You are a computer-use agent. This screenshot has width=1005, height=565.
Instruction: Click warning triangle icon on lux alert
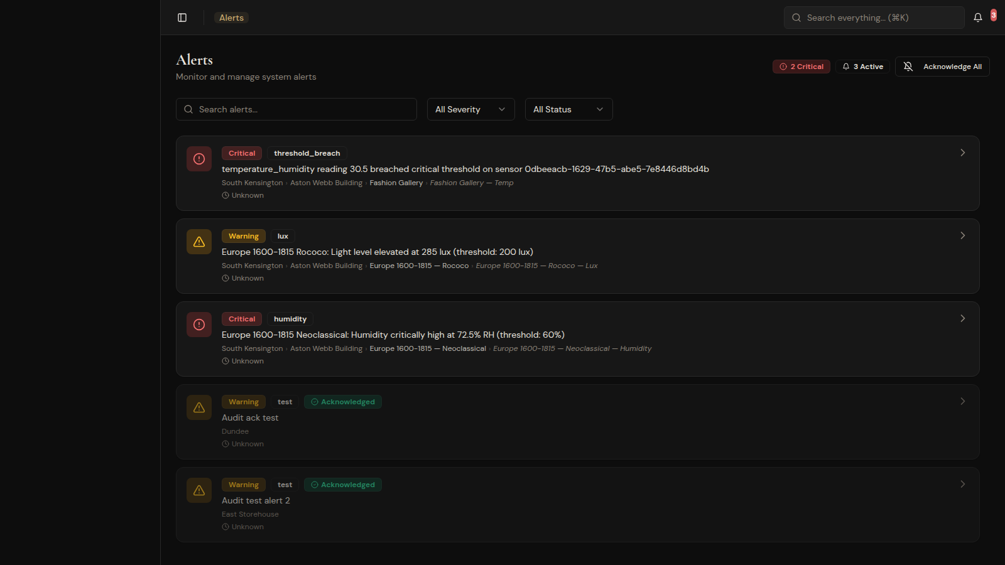click(x=199, y=242)
